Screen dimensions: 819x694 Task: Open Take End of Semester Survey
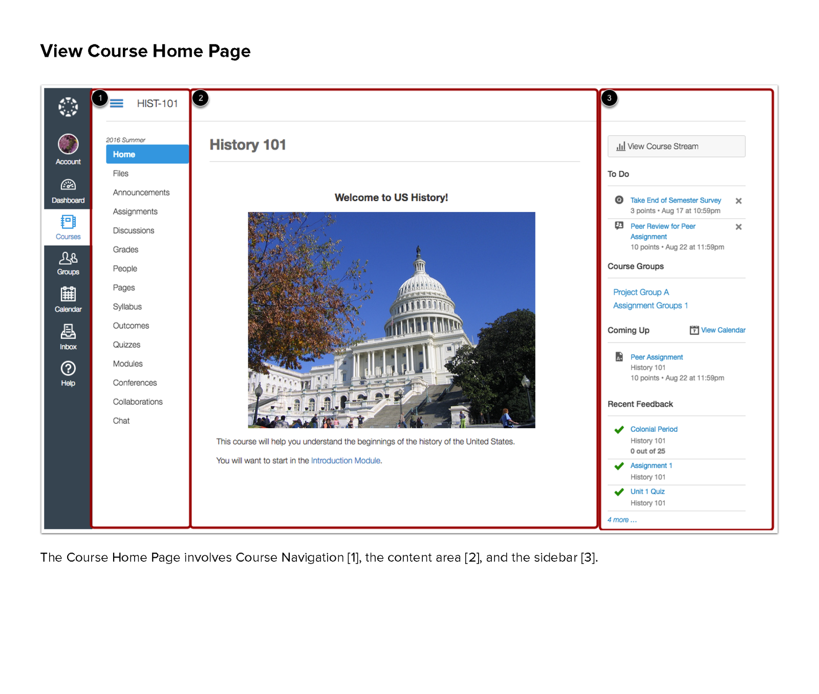[x=676, y=200]
